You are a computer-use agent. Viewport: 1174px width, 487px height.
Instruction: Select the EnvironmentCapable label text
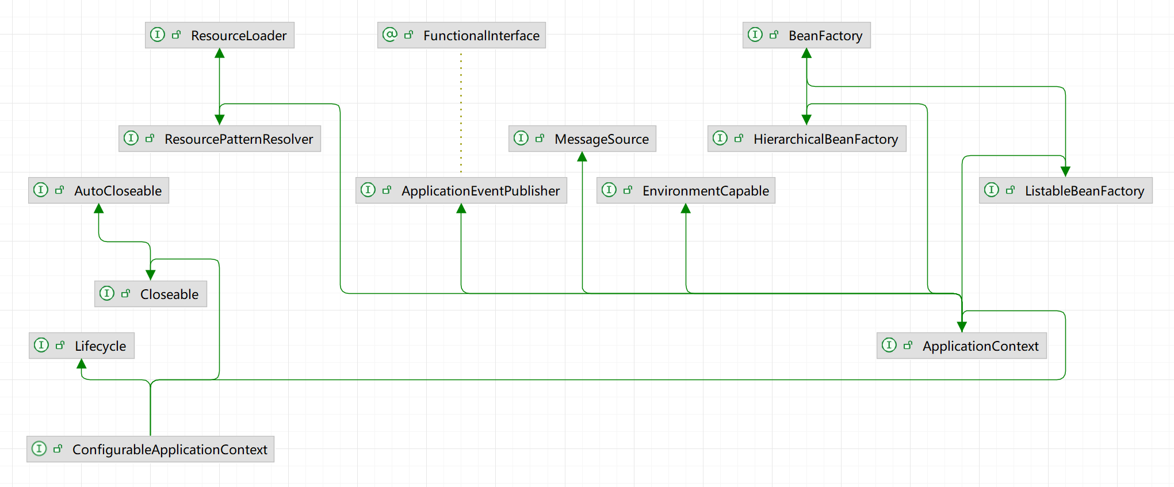click(x=705, y=191)
